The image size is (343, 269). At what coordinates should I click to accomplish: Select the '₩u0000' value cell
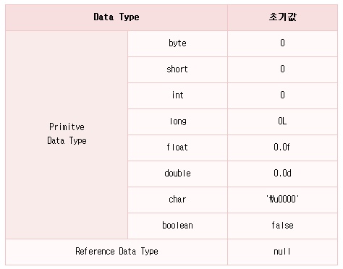282,200
